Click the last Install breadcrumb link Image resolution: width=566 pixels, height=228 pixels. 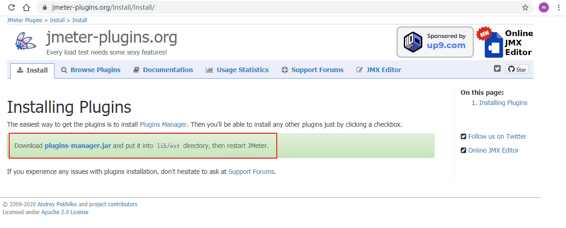point(79,20)
